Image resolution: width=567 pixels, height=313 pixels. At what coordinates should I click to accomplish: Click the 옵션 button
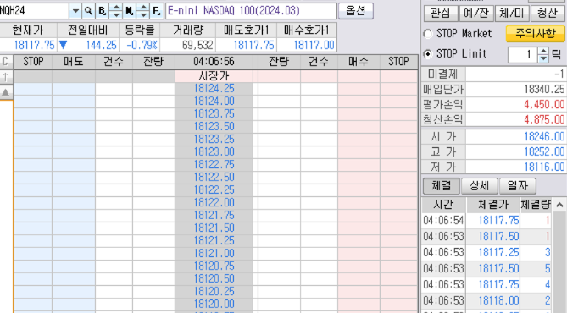click(x=356, y=11)
